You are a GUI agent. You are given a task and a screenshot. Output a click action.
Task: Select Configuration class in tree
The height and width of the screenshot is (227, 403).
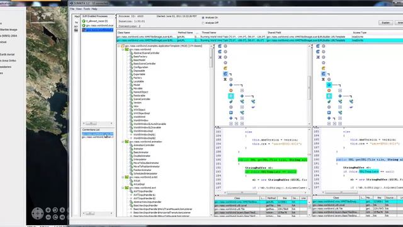click(x=140, y=67)
